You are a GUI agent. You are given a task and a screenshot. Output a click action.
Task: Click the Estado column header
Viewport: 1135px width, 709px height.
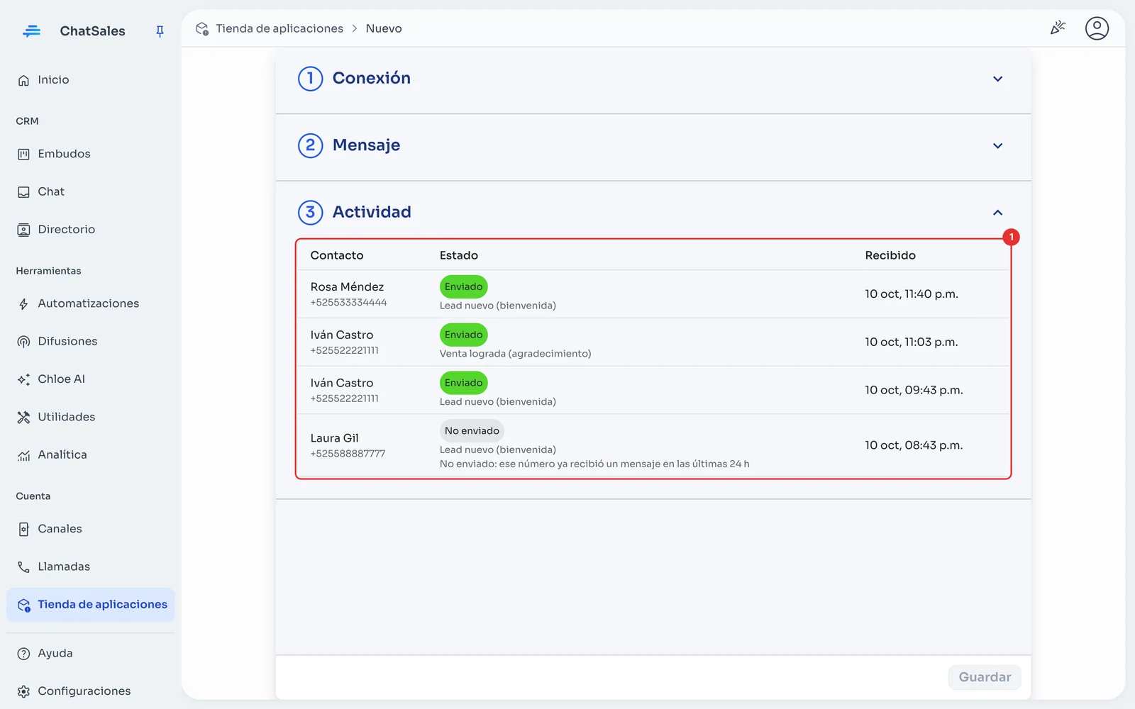tap(458, 255)
